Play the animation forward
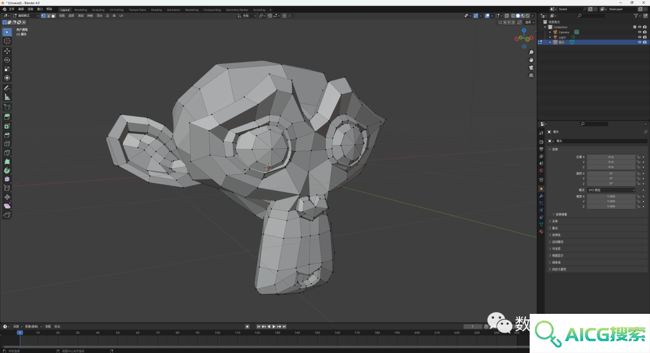650x353 pixels. click(274, 326)
